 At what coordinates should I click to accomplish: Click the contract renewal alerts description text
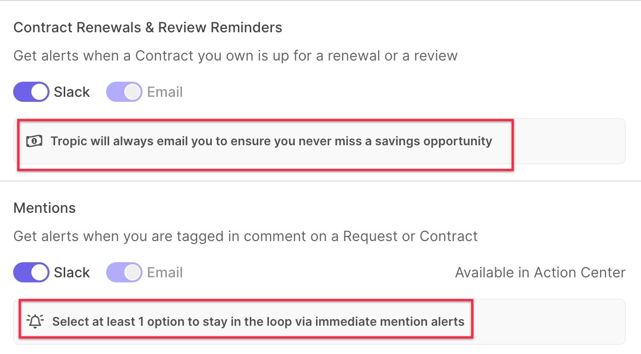pyautogui.click(x=236, y=55)
